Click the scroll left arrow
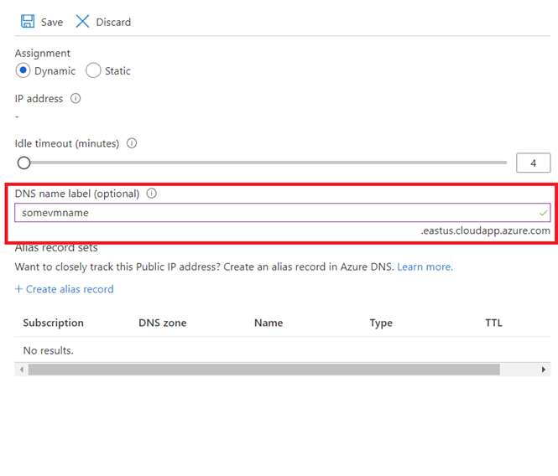This screenshot has height=476, width=558. point(22,370)
